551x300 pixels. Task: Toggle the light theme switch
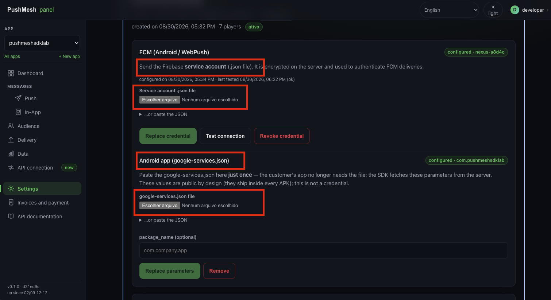click(493, 10)
